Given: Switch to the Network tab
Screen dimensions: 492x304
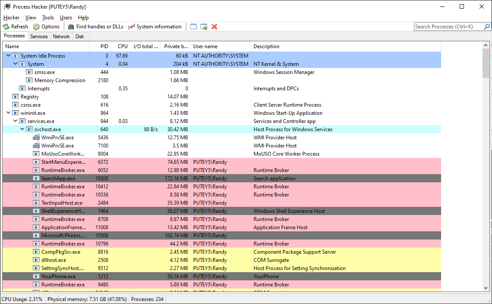Looking at the screenshot, I should click(61, 36).
